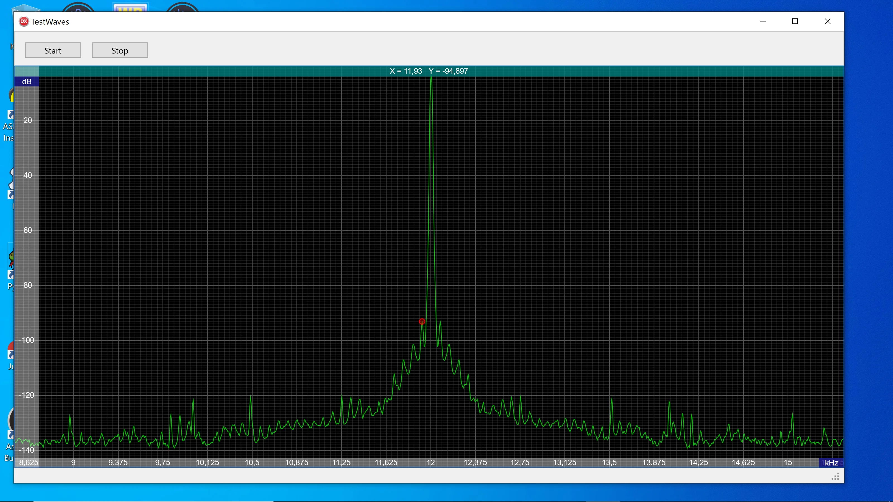Image resolution: width=893 pixels, height=502 pixels.
Task: Click the kHz unit label
Action: (x=831, y=462)
